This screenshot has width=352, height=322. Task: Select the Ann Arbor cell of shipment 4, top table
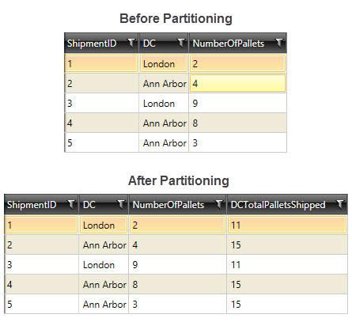164,123
